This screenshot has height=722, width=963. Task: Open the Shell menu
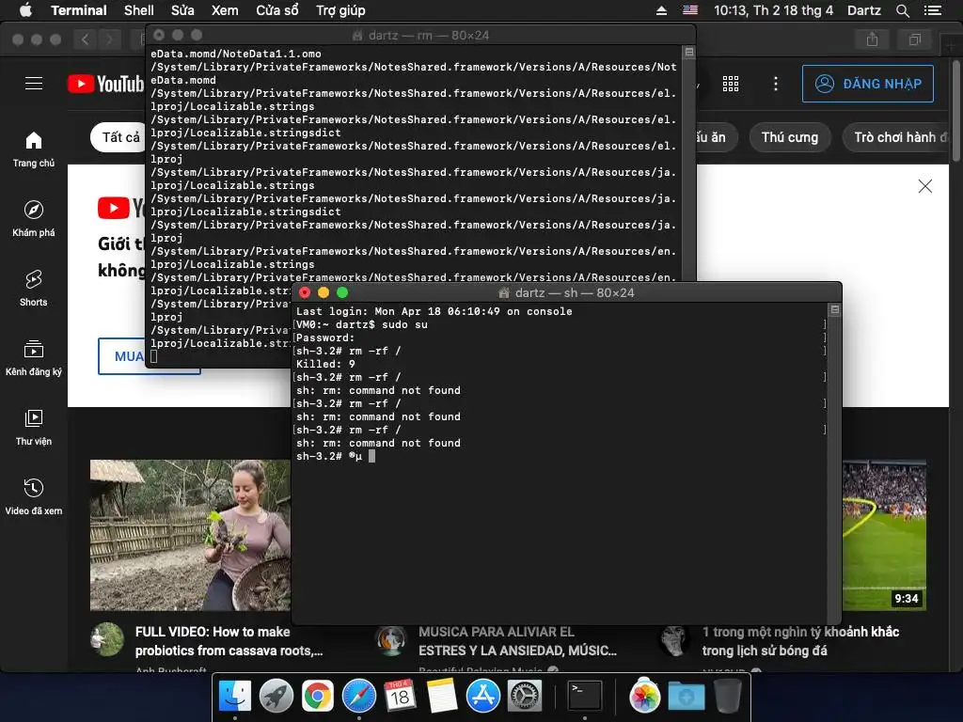(139, 10)
